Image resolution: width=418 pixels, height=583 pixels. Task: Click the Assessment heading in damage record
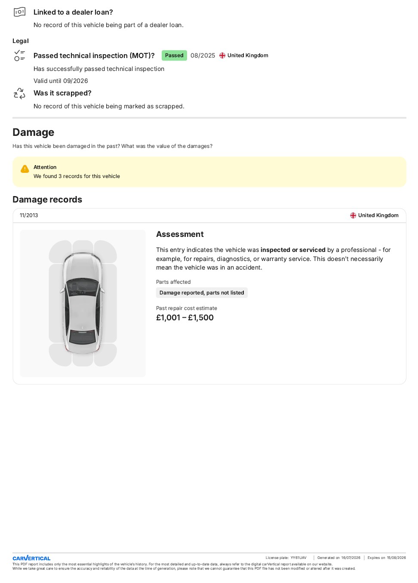pos(180,234)
